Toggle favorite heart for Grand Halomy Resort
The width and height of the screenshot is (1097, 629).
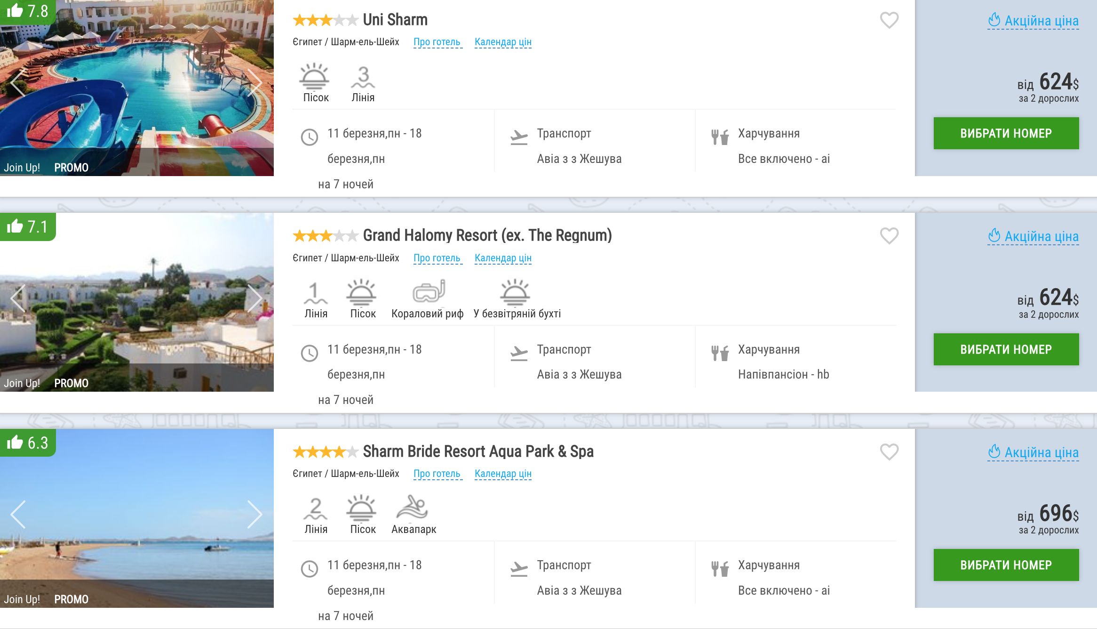point(889,236)
